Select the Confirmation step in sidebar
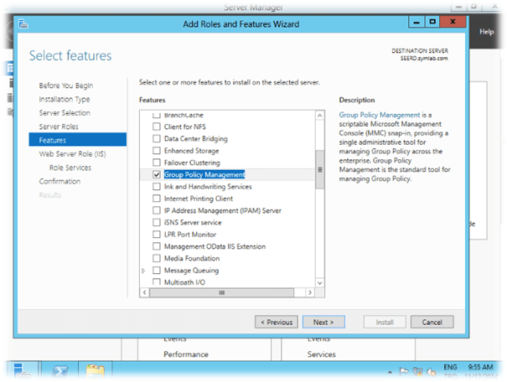The image size is (507, 382). (59, 181)
